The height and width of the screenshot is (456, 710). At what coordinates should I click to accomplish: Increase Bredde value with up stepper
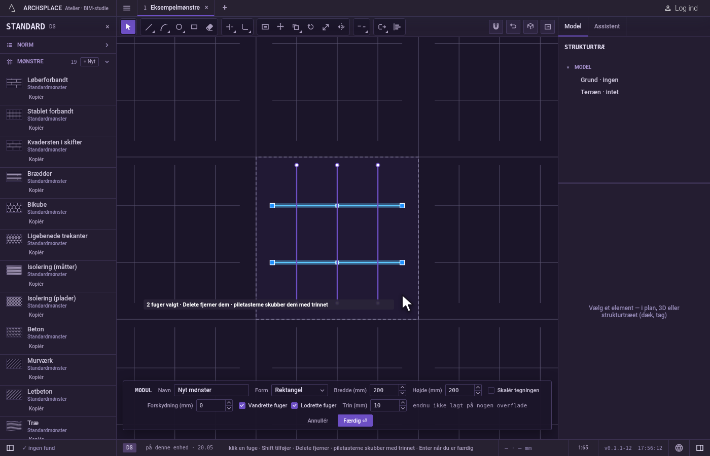402,388
